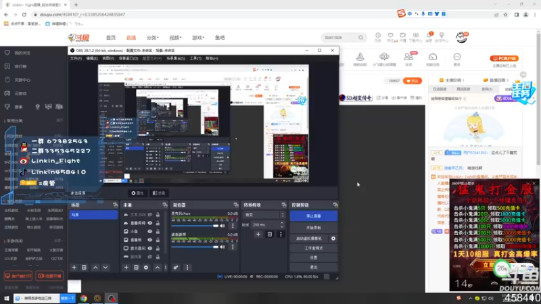The height and width of the screenshot is (304, 541).
Task: Expand 主播投稿 arrow link on Douyu
Action: click(452, 80)
